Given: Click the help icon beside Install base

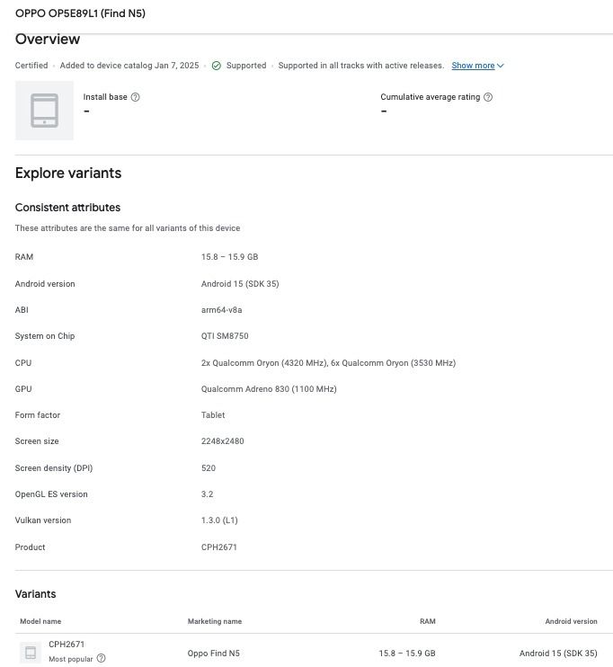Looking at the screenshot, I should pos(136,97).
